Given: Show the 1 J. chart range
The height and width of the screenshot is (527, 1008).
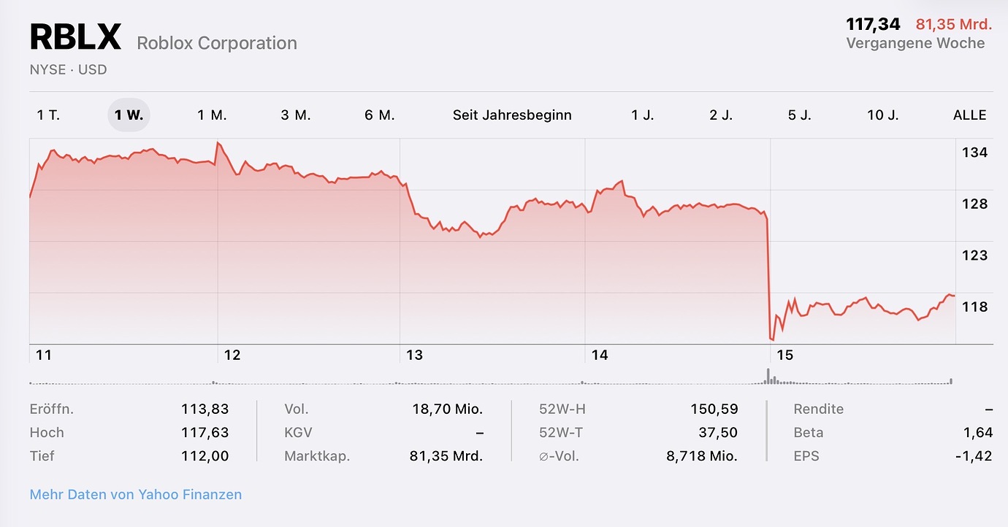Looking at the screenshot, I should pos(643,115).
